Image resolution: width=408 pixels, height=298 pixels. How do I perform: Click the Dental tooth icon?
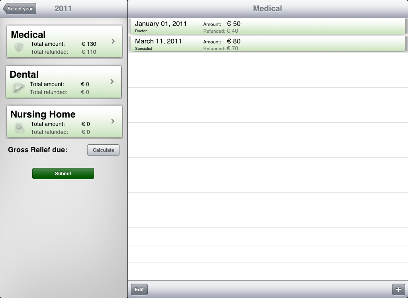click(x=18, y=88)
